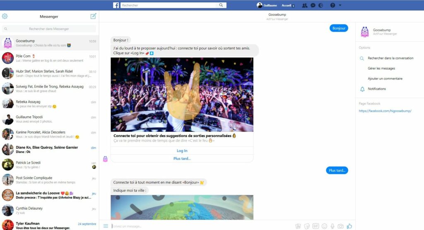This screenshot has height=230, width=424.
Task: Go to Accueil home link
Action: click(287, 5)
